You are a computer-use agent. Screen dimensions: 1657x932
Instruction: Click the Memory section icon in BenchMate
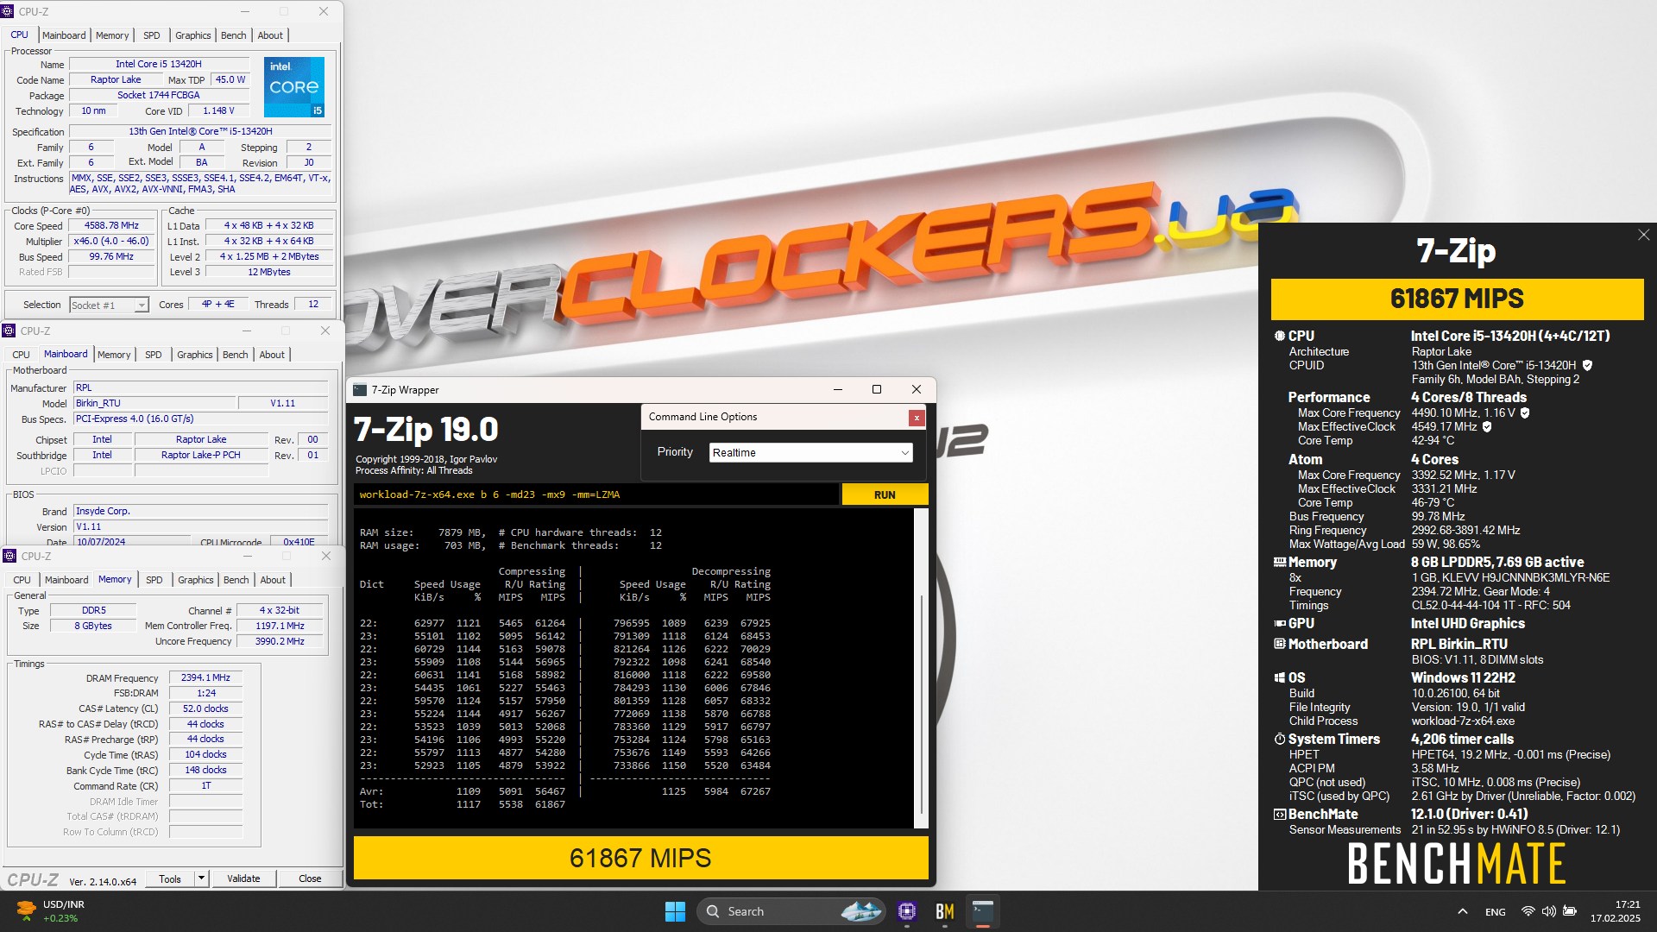[1279, 563]
